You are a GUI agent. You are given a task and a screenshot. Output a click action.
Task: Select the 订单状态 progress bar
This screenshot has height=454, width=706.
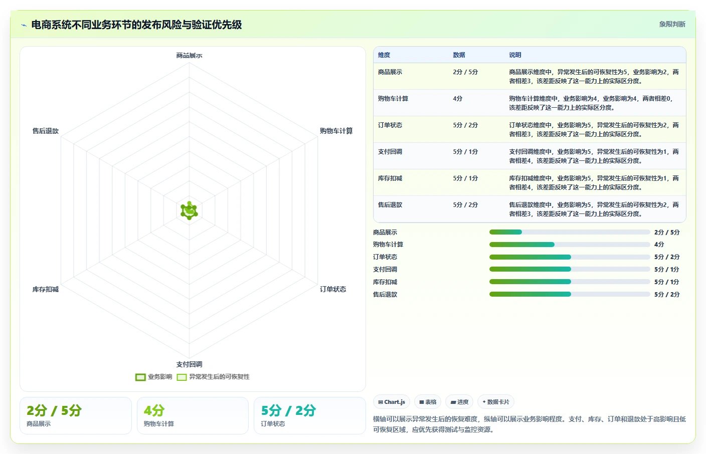click(x=570, y=257)
